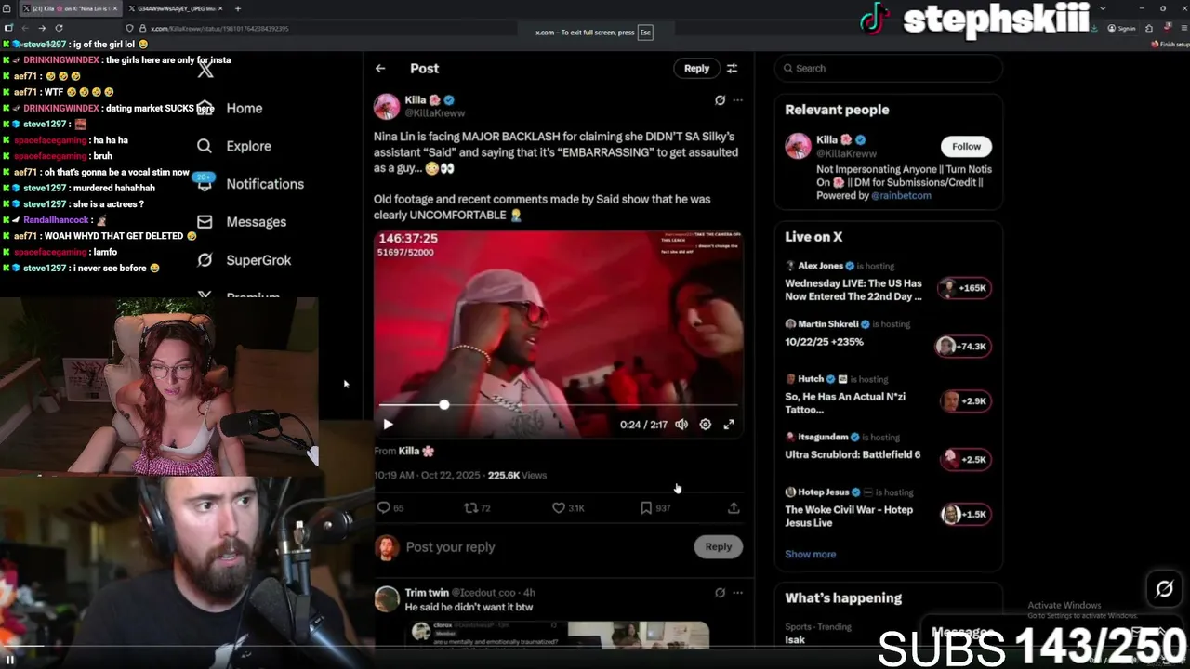1190x669 pixels.
Task: Click the video progress scrubber handle
Action: click(x=443, y=405)
